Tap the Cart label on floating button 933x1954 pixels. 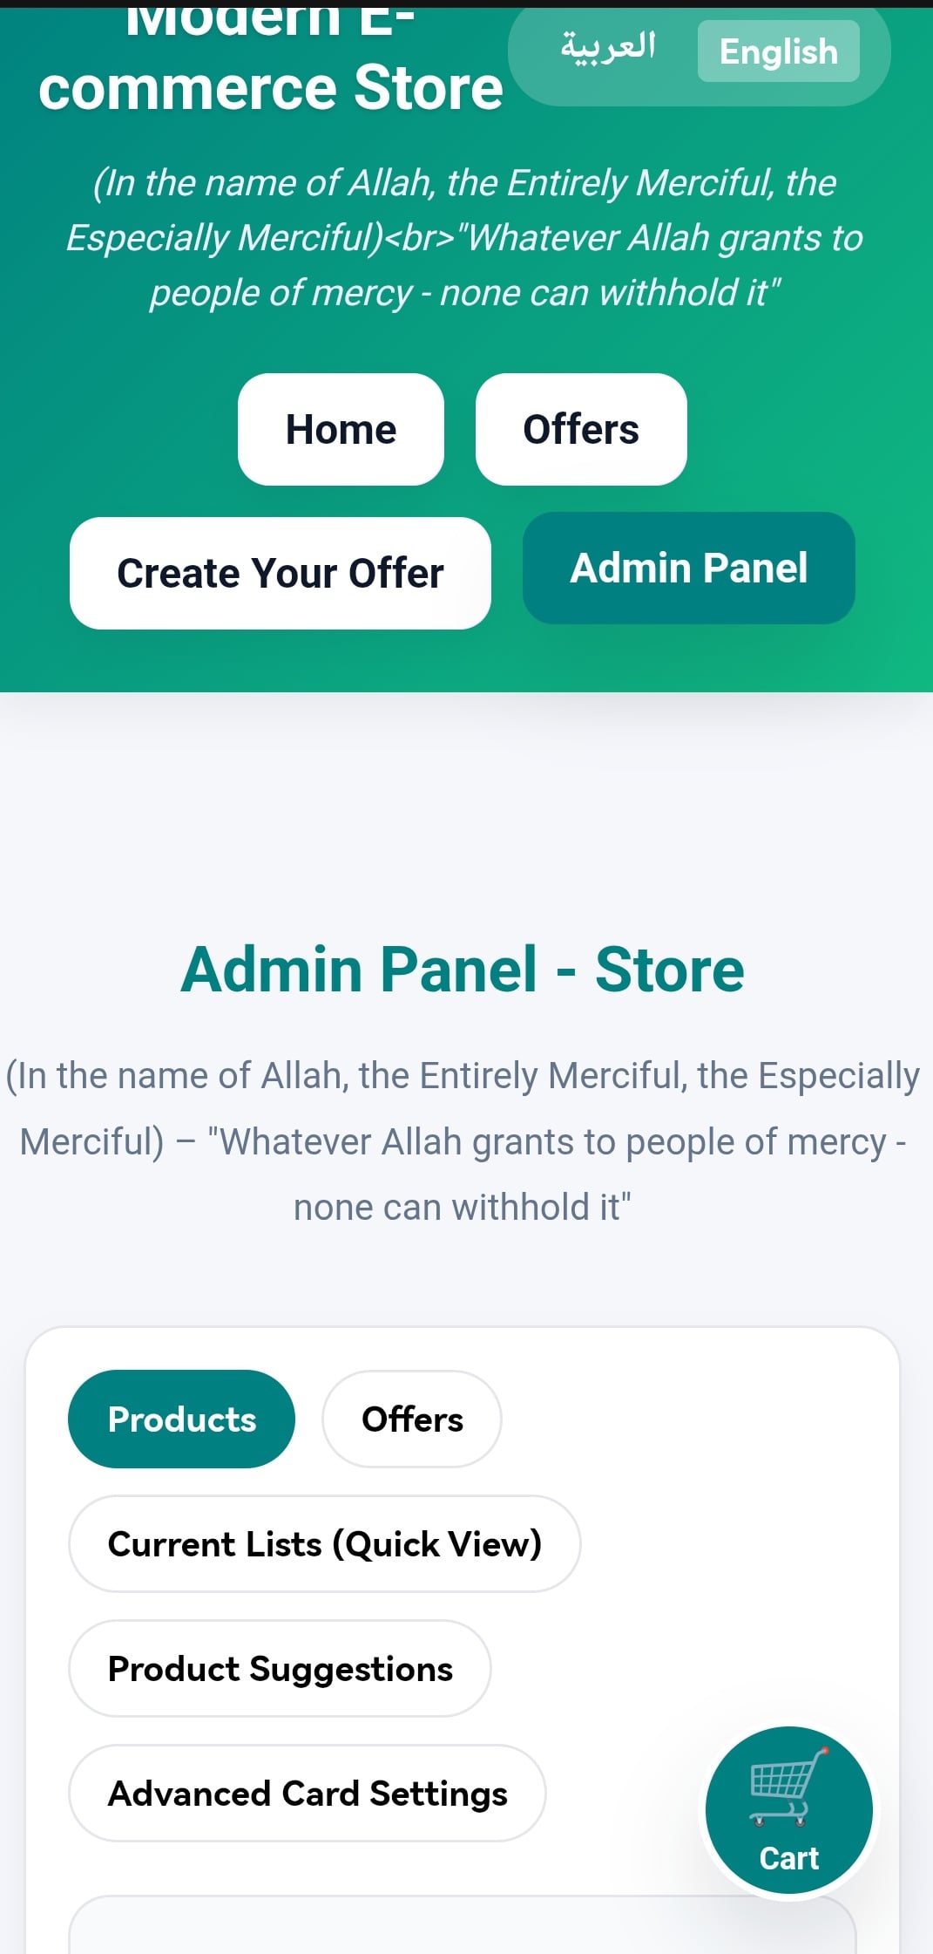coord(788,1858)
